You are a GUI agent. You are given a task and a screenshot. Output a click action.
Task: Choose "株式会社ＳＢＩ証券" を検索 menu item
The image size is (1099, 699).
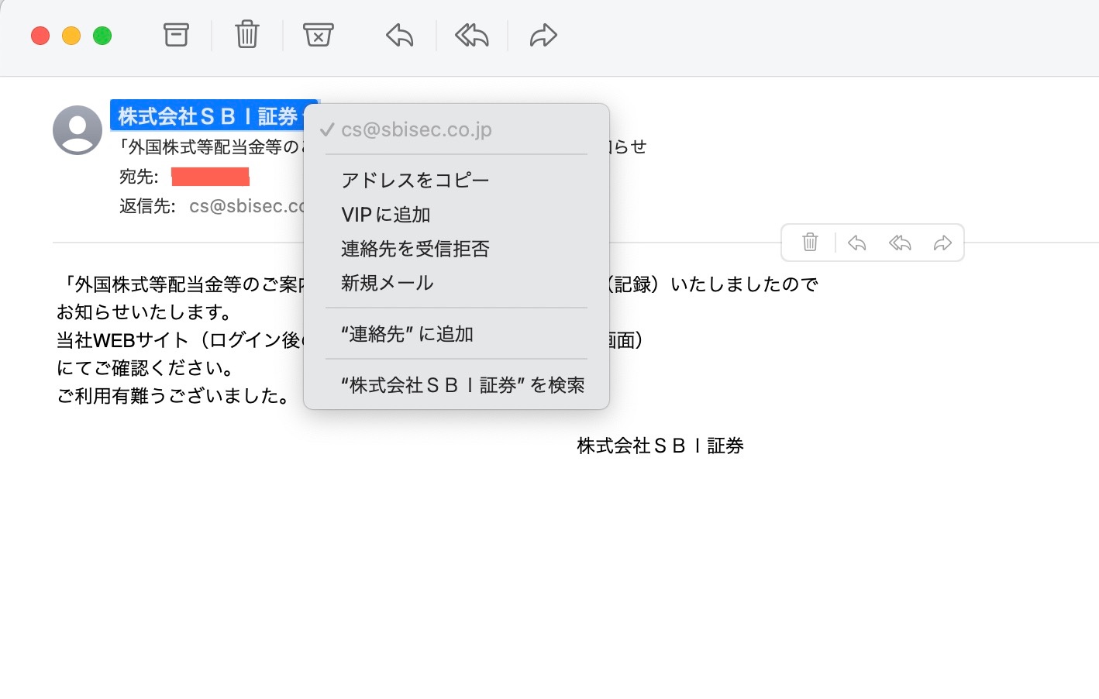click(456, 385)
